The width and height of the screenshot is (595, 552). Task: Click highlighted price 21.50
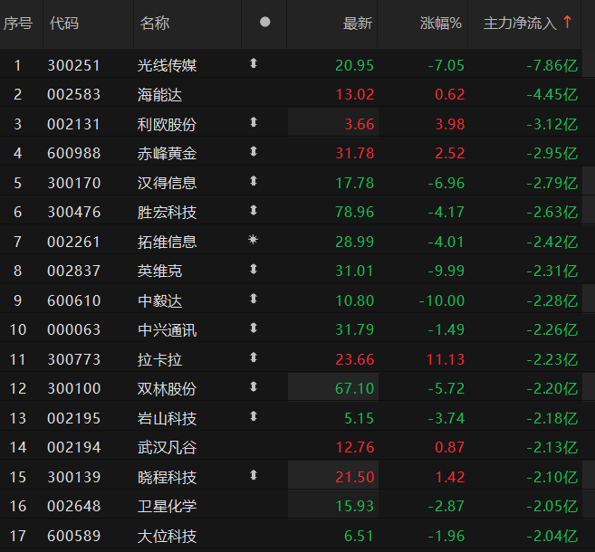(x=354, y=477)
